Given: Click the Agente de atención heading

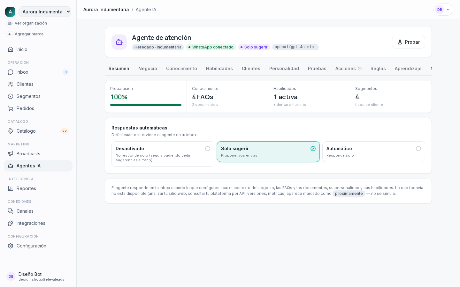Looking at the screenshot, I should tap(162, 38).
